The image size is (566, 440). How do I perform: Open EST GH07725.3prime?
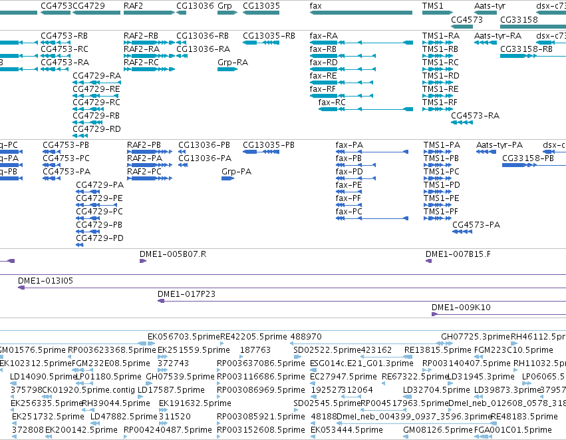476,337
